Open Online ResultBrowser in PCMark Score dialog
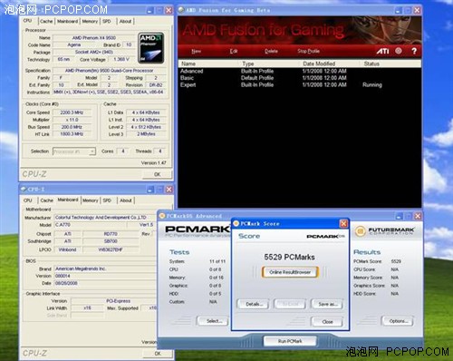453x361 pixels. (290, 272)
